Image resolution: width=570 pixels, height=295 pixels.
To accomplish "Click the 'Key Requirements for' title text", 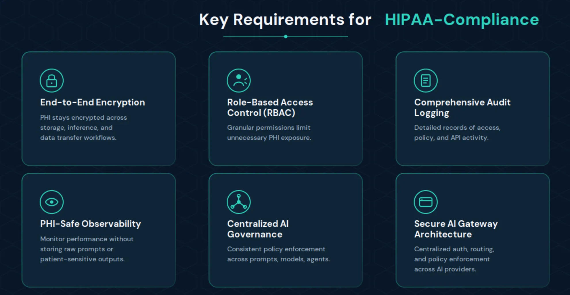I will tap(285, 20).
